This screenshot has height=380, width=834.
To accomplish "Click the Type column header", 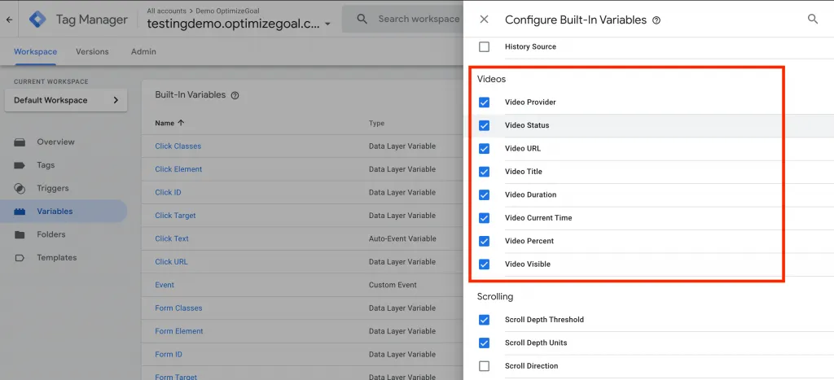I will pos(376,123).
